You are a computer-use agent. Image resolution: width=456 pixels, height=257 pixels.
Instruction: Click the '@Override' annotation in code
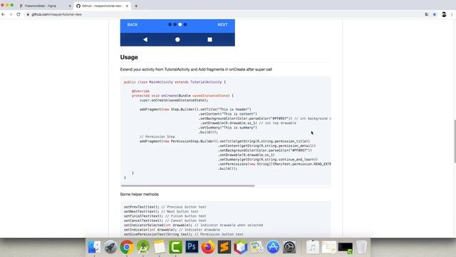[140, 91]
